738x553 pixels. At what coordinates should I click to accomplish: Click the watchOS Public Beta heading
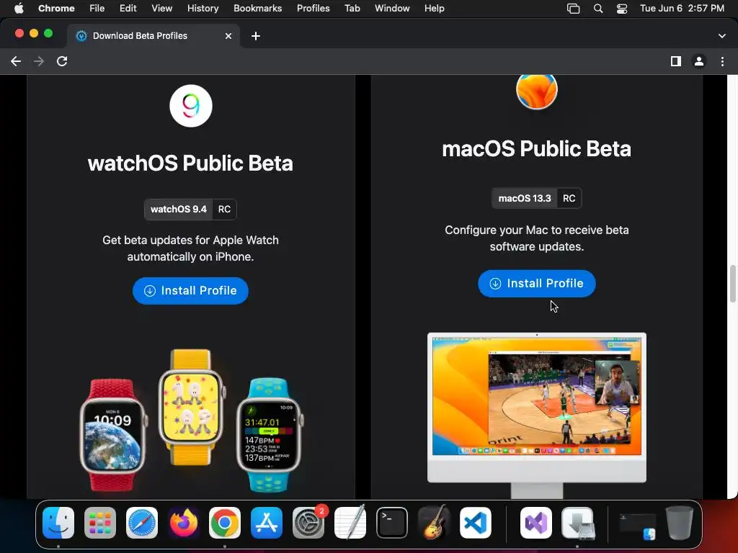click(x=190, y=163)
